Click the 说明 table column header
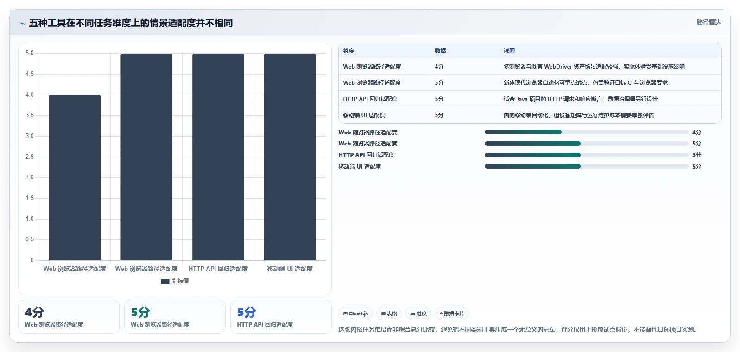This screenshot has width=740, height=352. [509, 51]
